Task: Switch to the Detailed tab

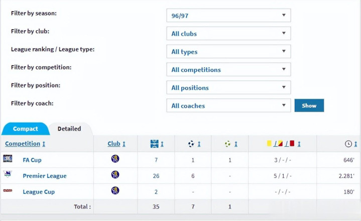Action: [x=69, y=129]
